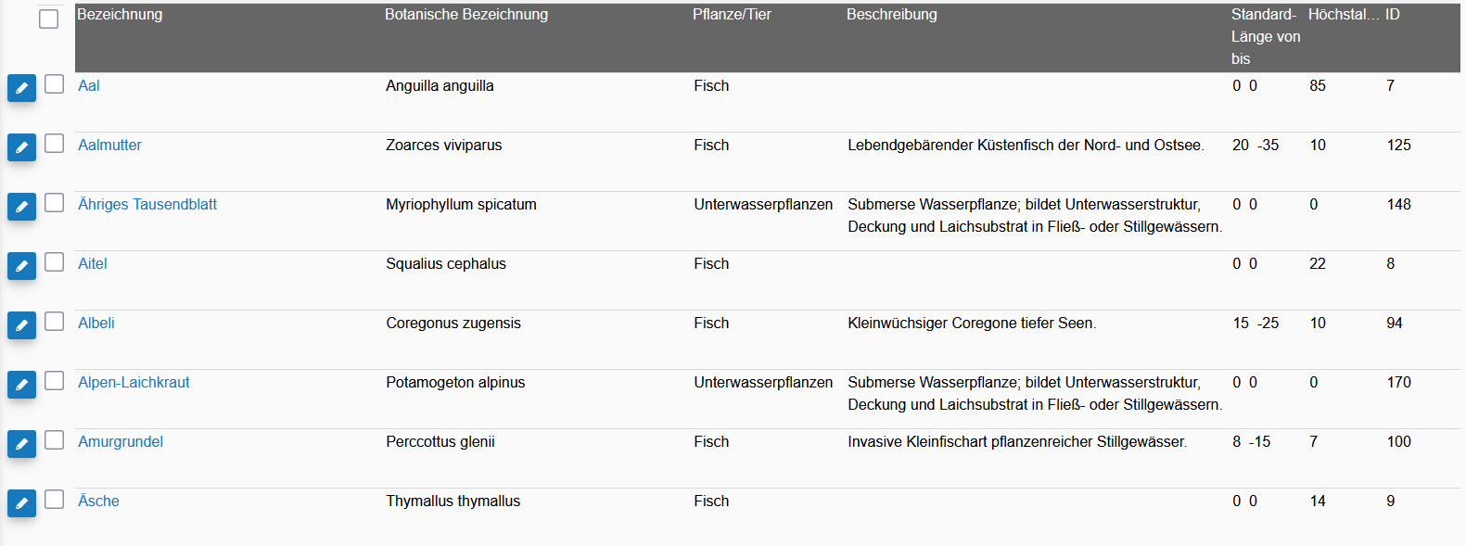Select the Albeli row checkbox
The width and height of the screenshot is (1466, 546).
[x=55, y=321]
